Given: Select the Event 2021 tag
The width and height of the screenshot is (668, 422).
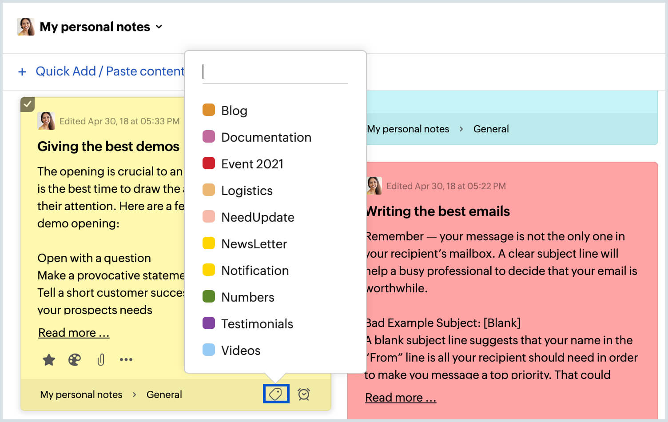Looking at the screenshot, I should (252, 164).
